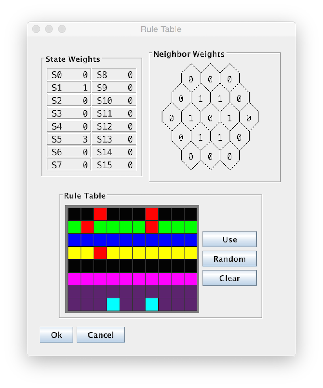Click the S13 state weight box
This screenshot has width=323, height=388.
114,139
